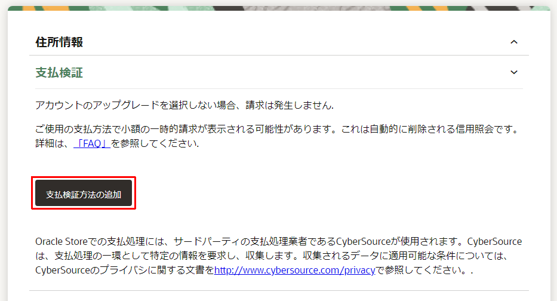Click the で参照してください text after privacy URL

click(x=424, y=270)
